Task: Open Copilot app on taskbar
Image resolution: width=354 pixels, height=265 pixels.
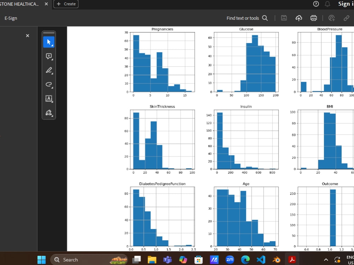Action: click(183, 260)
